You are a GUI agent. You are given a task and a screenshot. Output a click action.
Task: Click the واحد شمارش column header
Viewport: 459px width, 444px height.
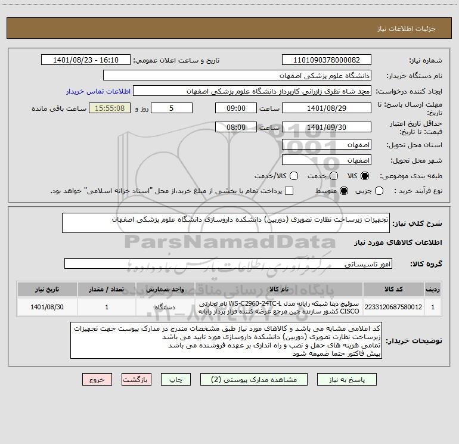(165, 289)
